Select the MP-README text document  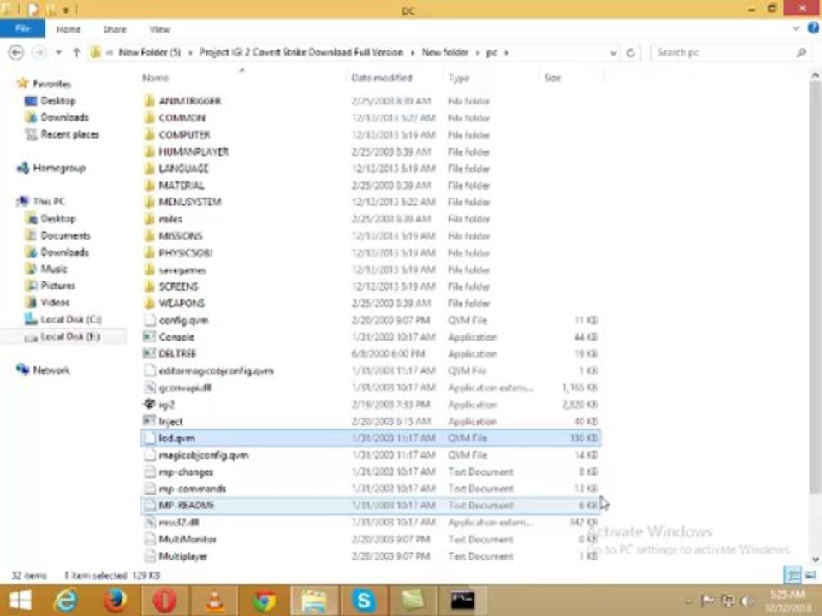click(371, 506)
